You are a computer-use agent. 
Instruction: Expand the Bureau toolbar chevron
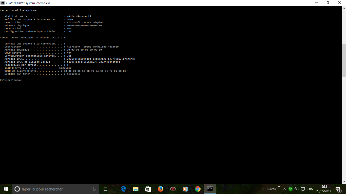point(279,187)
